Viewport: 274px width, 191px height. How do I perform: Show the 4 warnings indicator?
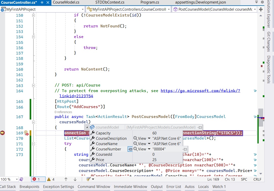51,179
